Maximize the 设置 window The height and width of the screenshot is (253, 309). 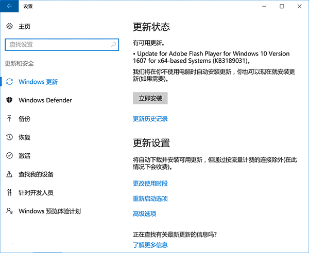point(282,6)
